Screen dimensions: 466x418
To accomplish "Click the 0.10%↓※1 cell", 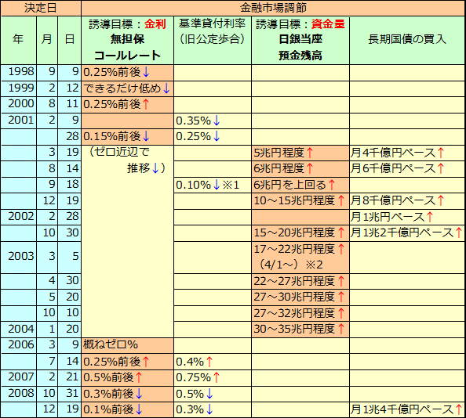I will click(213, 185).
